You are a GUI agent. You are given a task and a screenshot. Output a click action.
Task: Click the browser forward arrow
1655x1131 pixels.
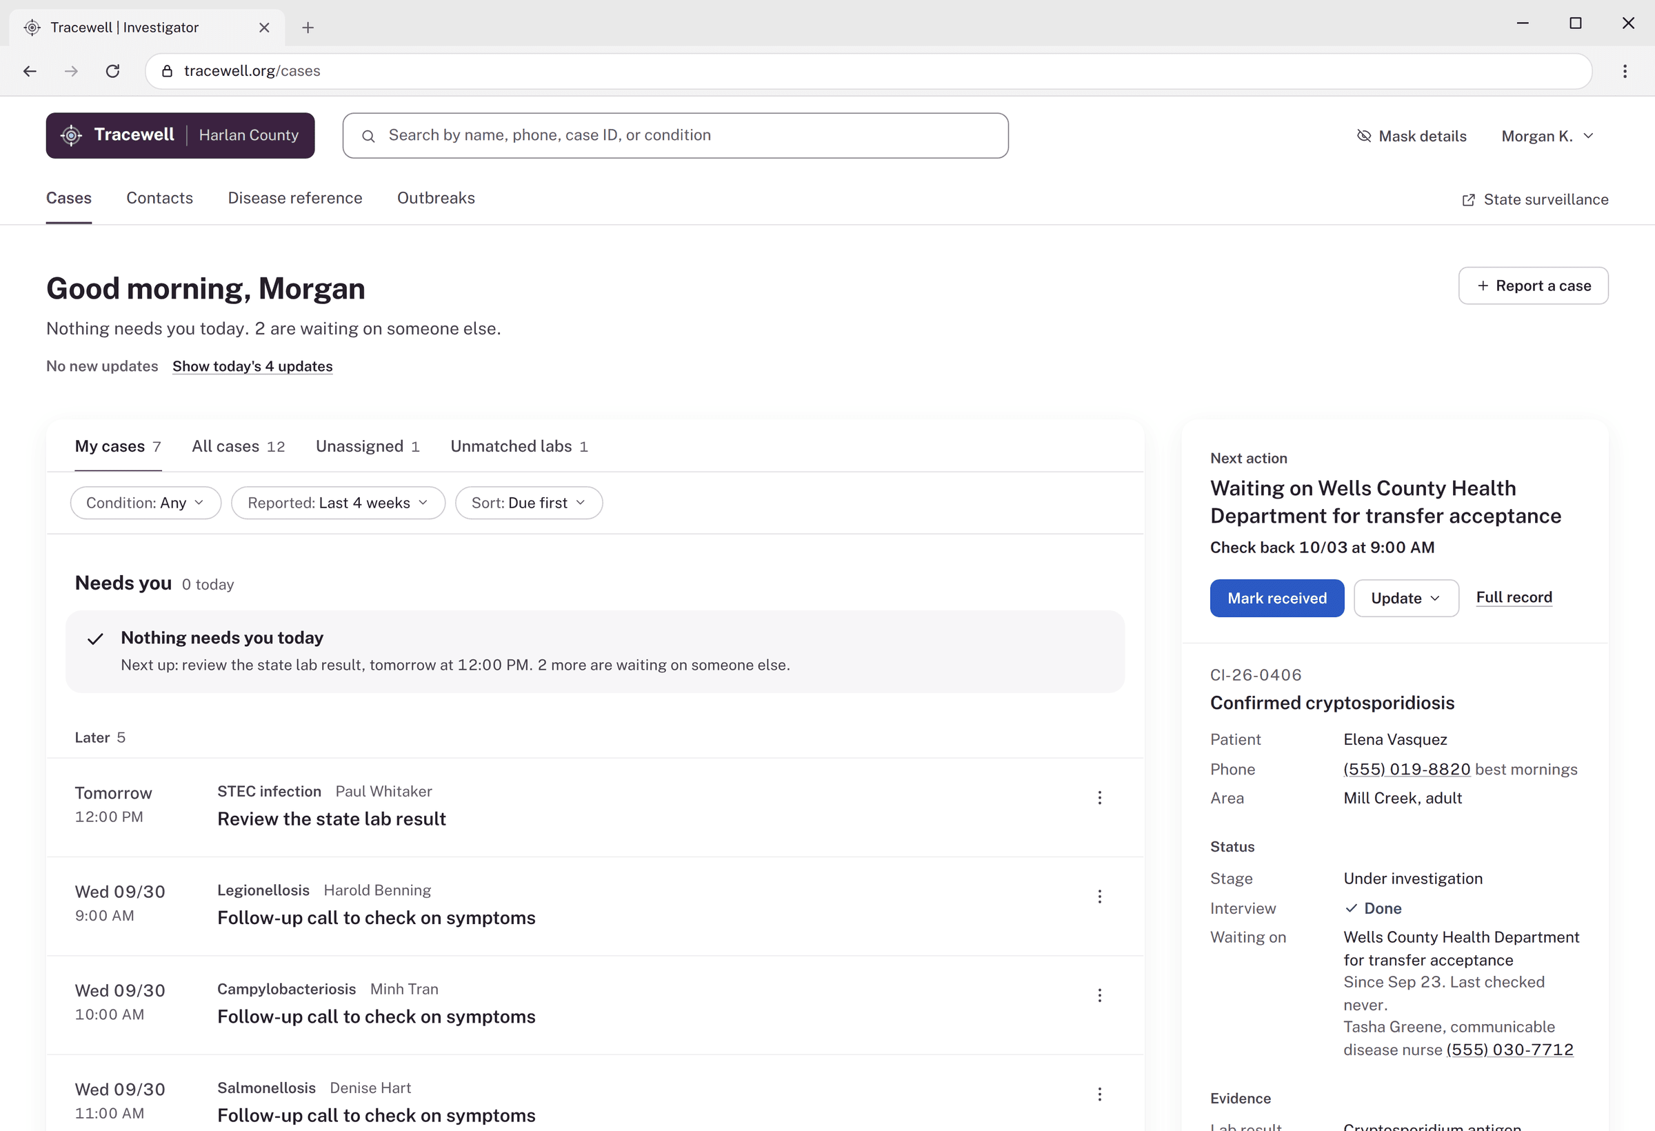(x=71, y=71)
